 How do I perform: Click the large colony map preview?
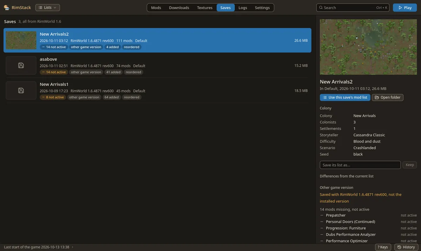[368, 47]
